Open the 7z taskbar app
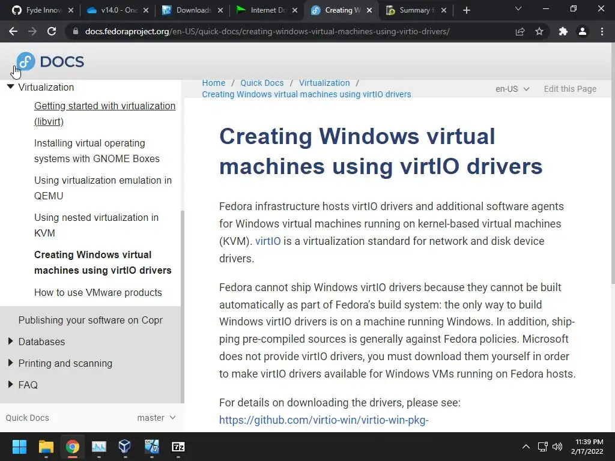Viewport: 615px width, 461px height. pyautogui.click(x=178, y=447)
